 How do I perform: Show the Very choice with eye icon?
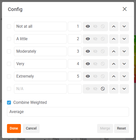[x=88, y=64]
